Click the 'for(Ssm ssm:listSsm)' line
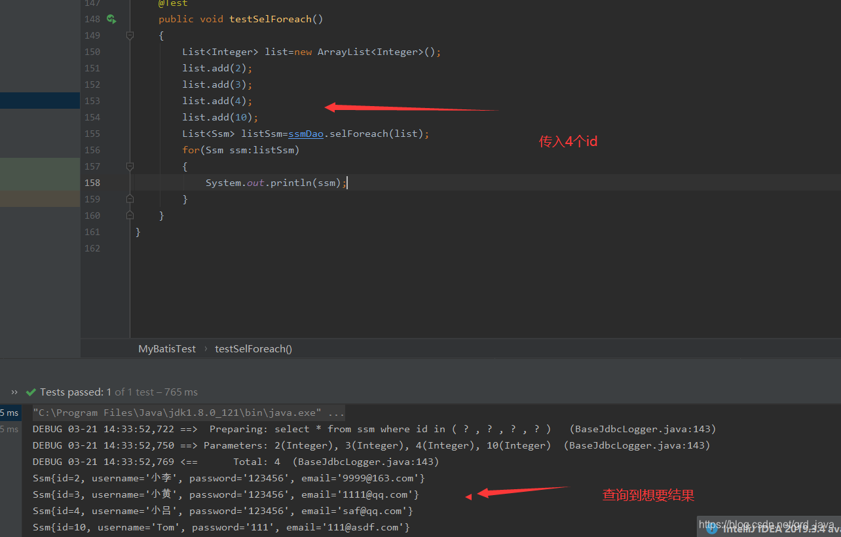Viewport: 841px width, 537px height. pyautogui.click(x=240, y=150)
